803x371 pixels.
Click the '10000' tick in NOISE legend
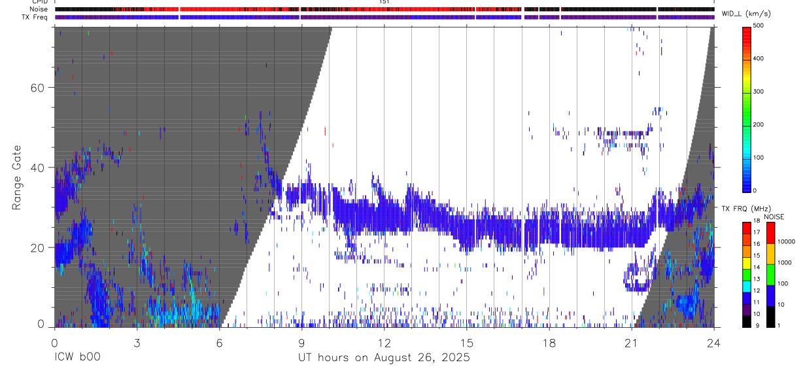coord(785,242)
